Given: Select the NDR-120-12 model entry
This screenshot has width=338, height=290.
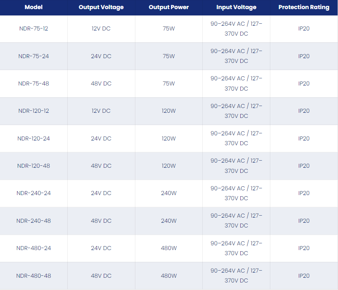Looking at the screenshot, I should [34, 111].
